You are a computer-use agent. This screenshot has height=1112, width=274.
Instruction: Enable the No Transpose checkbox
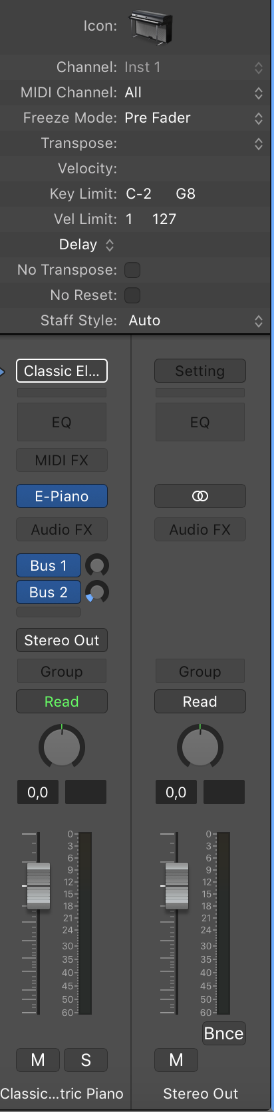(x=132, y=270)
